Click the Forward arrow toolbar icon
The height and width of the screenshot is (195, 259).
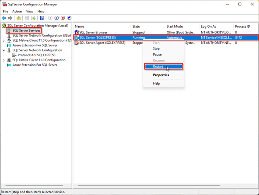tap(10, 18)
